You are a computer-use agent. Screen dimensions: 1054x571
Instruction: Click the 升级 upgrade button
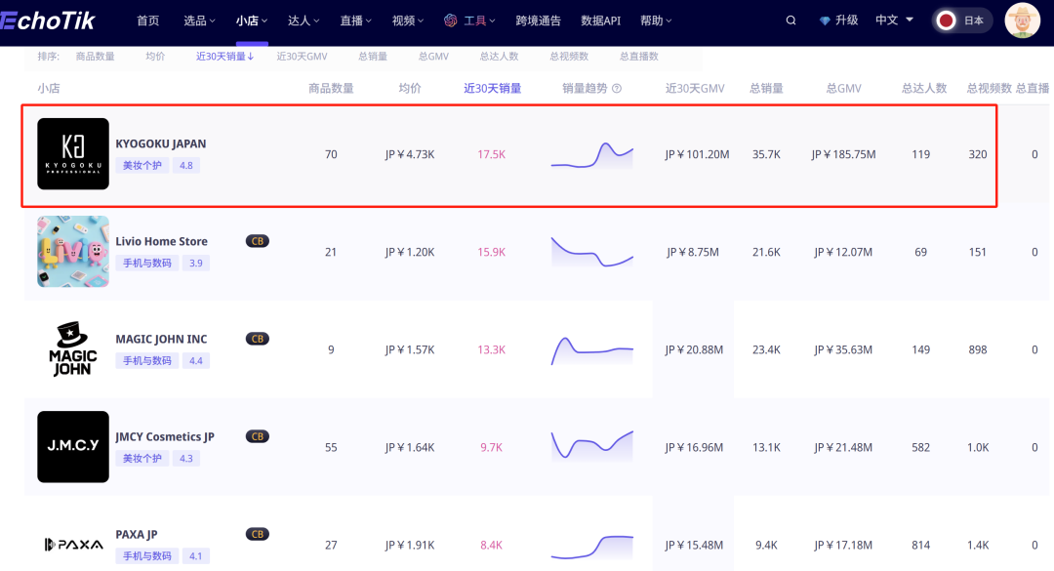[838, 20]
